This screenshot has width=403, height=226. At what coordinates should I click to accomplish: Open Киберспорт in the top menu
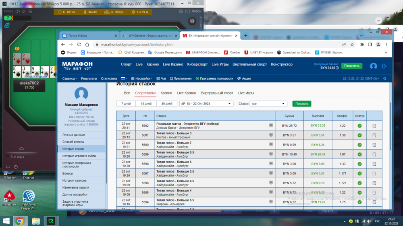[x=197, y=64]
